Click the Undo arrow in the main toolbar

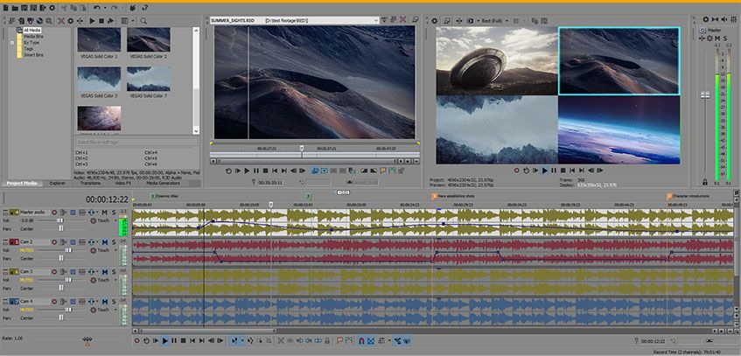pyautogui.click(x=95, y=8)
